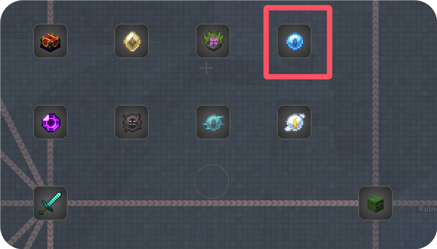Click the vertical path between purple gem and sword
Image resolution: width=437 pixels, height=249 pixels.
(x=50, y=163)
